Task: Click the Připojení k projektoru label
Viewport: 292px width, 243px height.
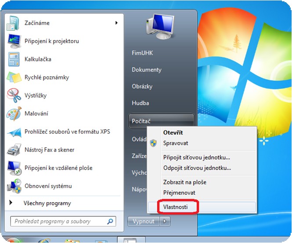Action: click(52, 41)
